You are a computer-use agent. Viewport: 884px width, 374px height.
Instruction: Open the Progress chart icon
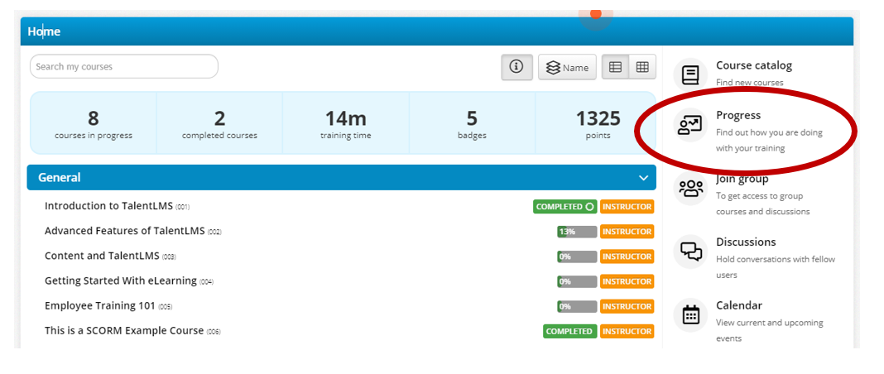pos(690,125)
